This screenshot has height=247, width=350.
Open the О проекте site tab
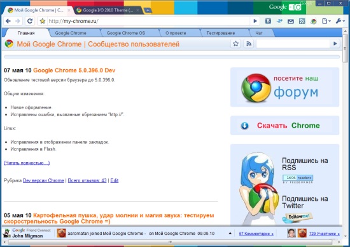176,33
